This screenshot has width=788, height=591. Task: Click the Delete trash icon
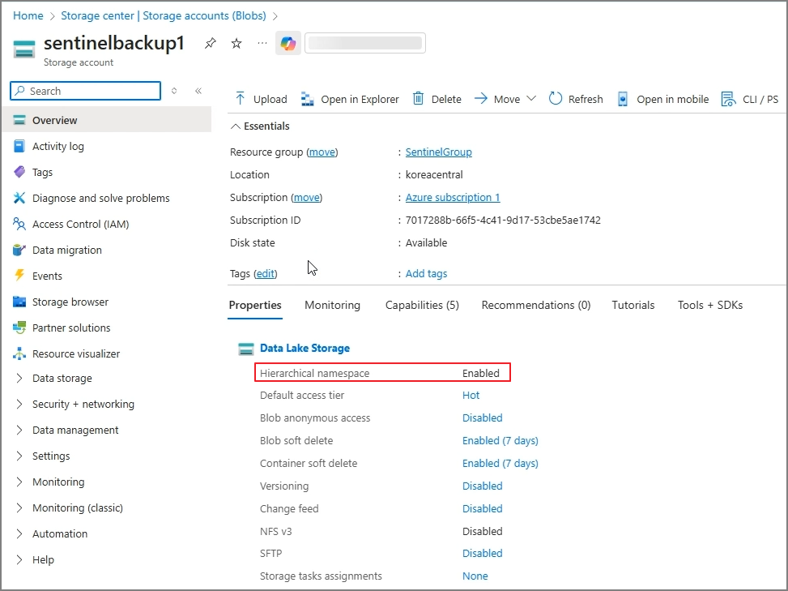[x=418, y=99]
